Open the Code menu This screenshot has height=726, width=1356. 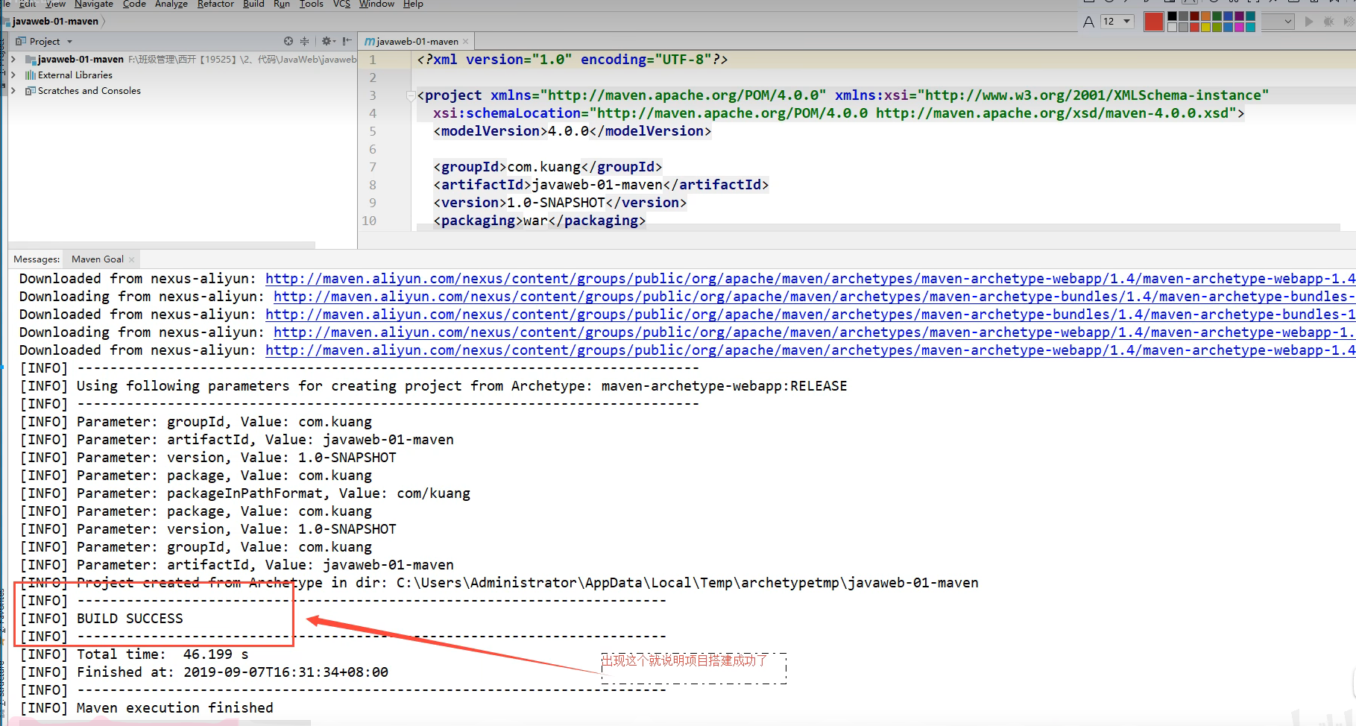134,4
